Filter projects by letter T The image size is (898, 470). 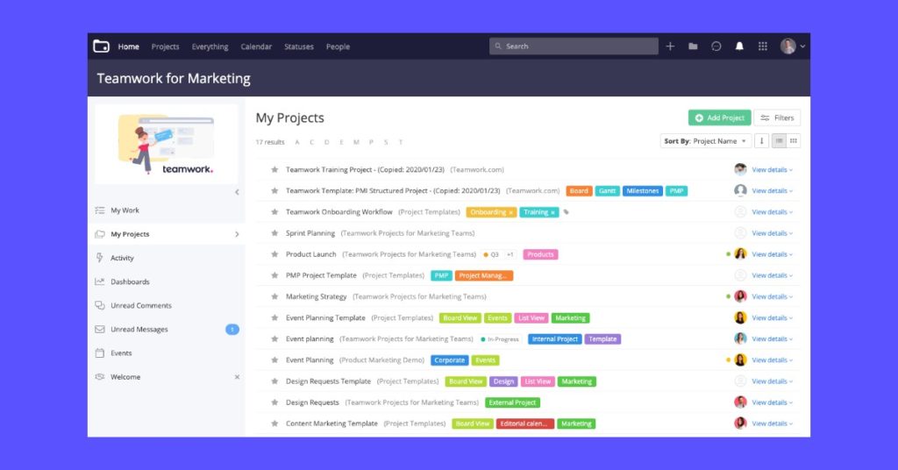[400, 142]
